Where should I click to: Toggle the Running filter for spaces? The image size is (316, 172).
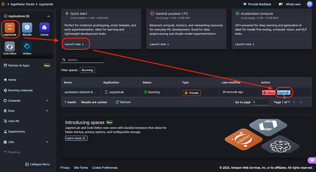pyautogui.click(x=87, y=70)
